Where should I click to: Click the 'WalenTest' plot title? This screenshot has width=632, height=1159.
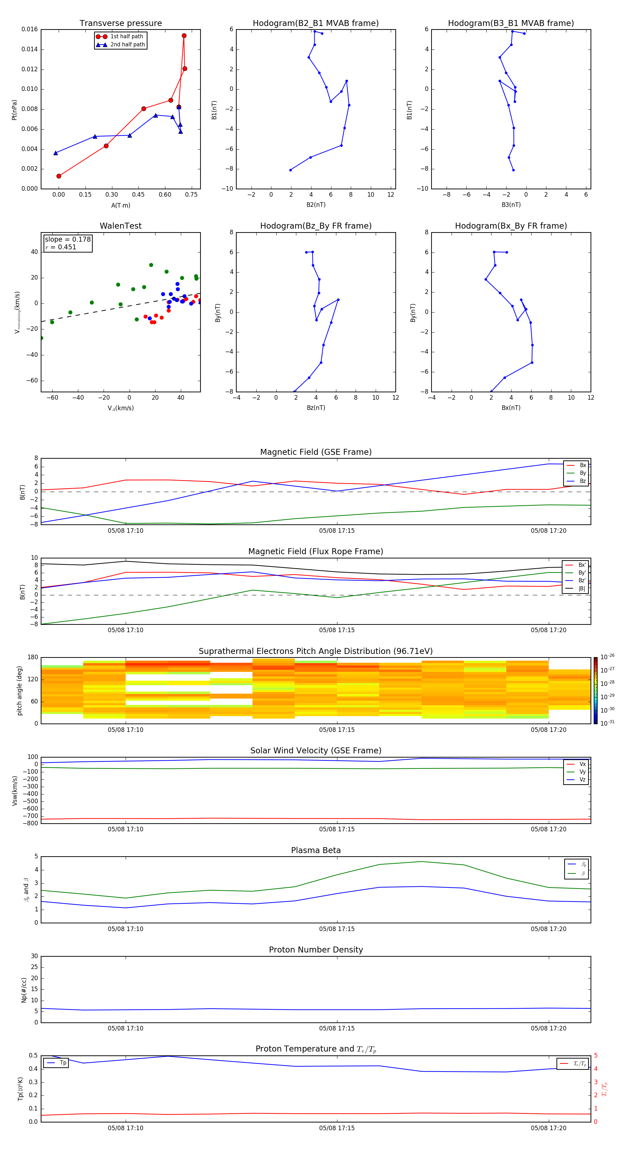point(120,226)
